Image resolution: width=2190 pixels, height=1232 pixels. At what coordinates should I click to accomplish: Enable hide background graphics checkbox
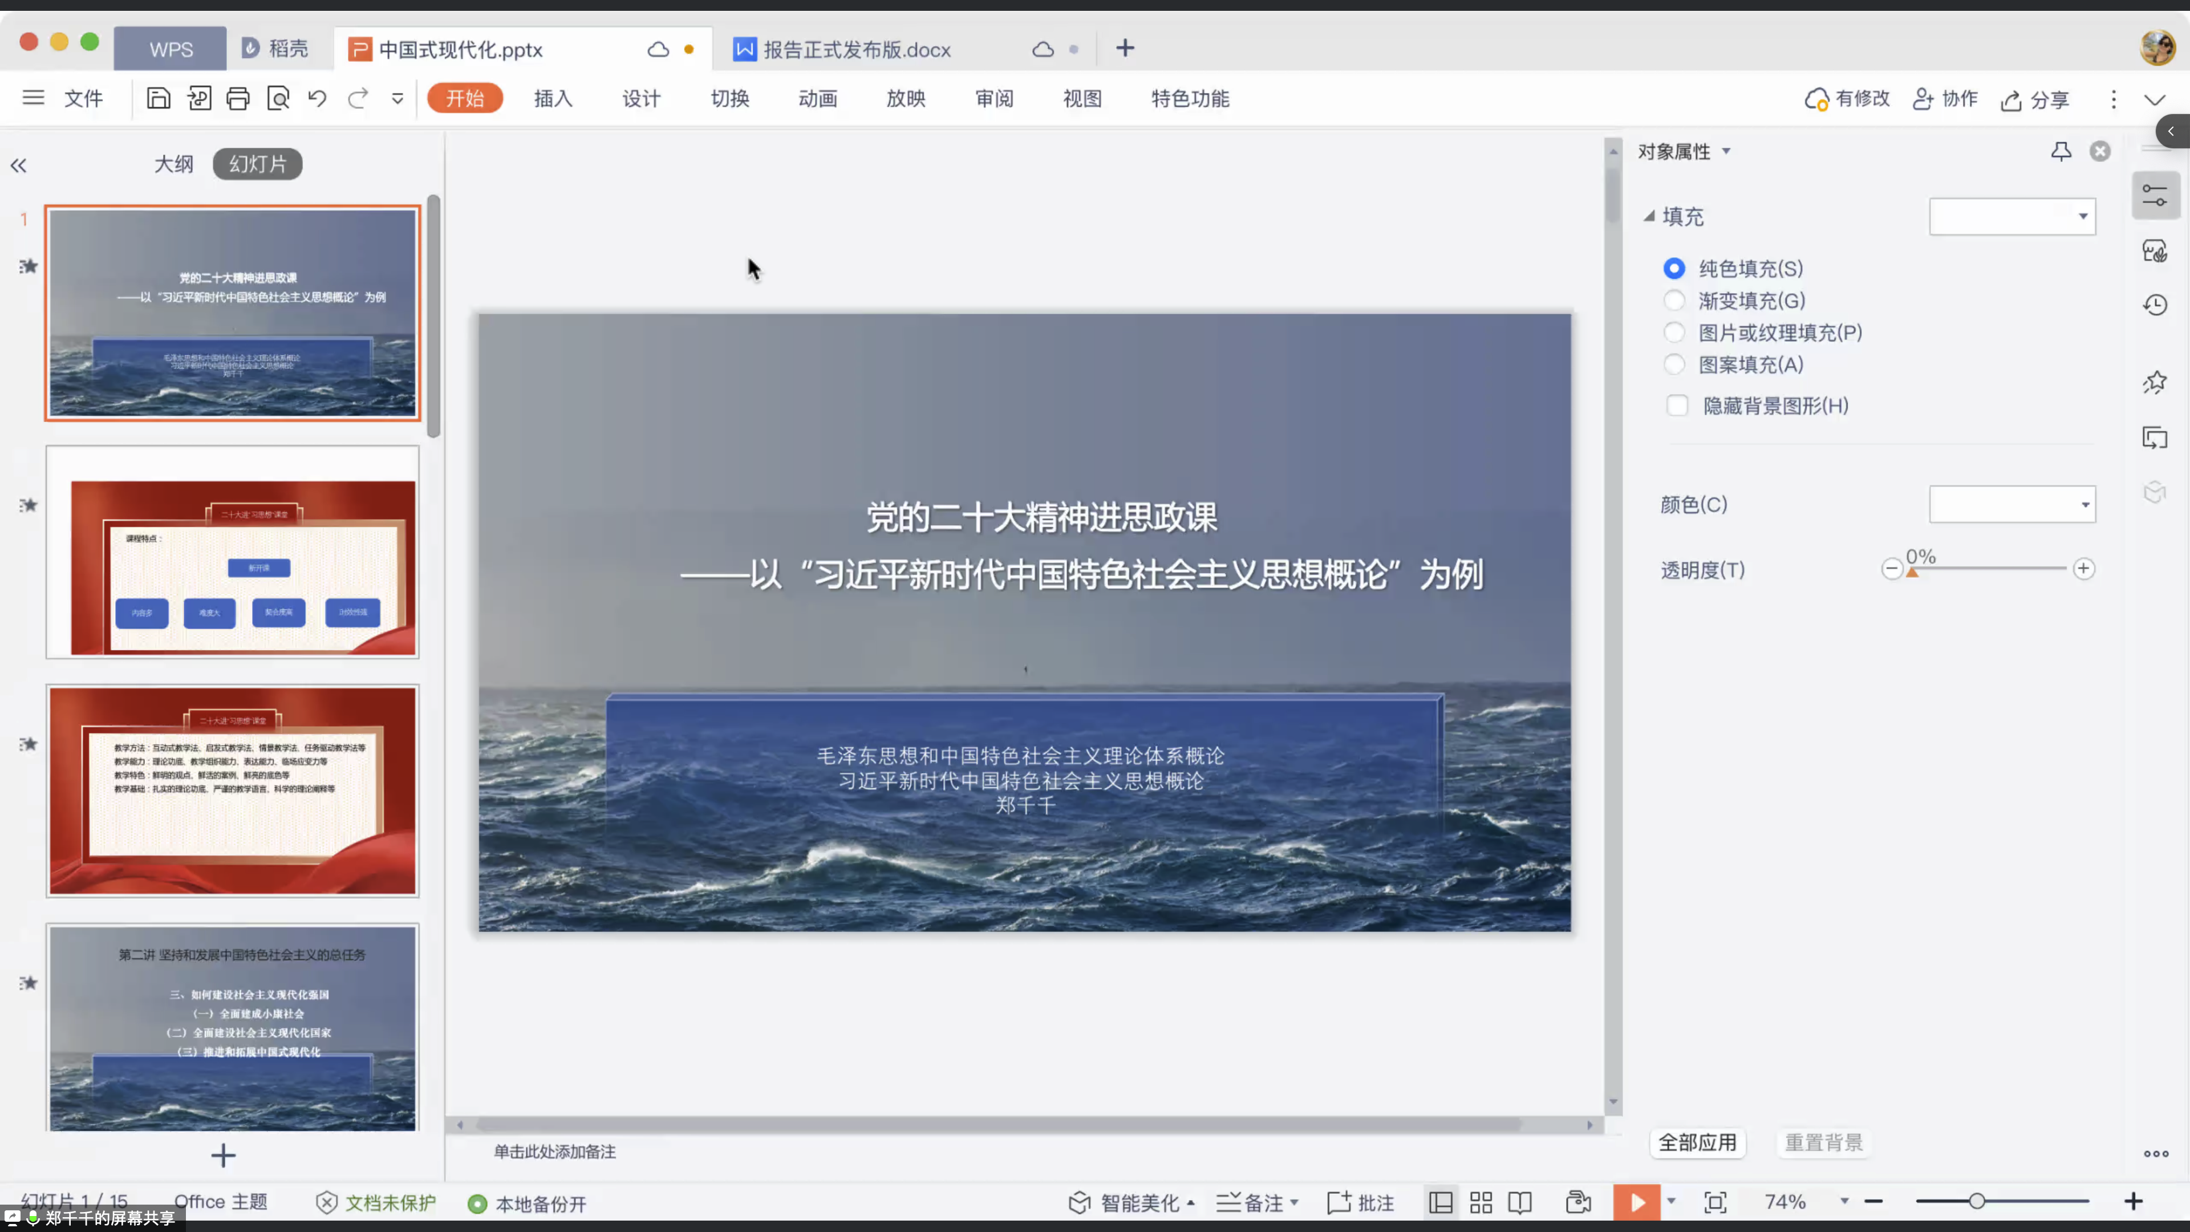[x=1677, y=406]
